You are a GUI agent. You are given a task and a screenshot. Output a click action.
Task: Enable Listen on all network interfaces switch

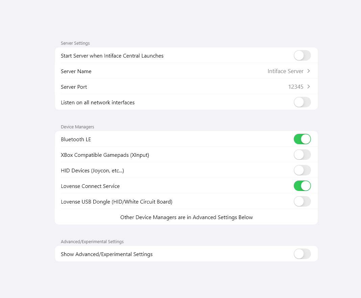(x=302, y=102)
